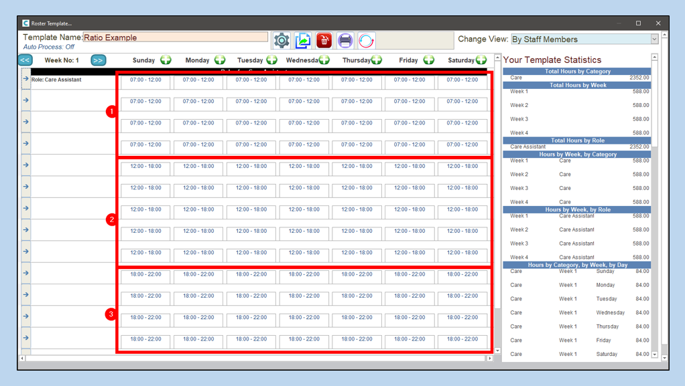Select Monday 12:00 - 18:00 shift cell

(198, 167)
